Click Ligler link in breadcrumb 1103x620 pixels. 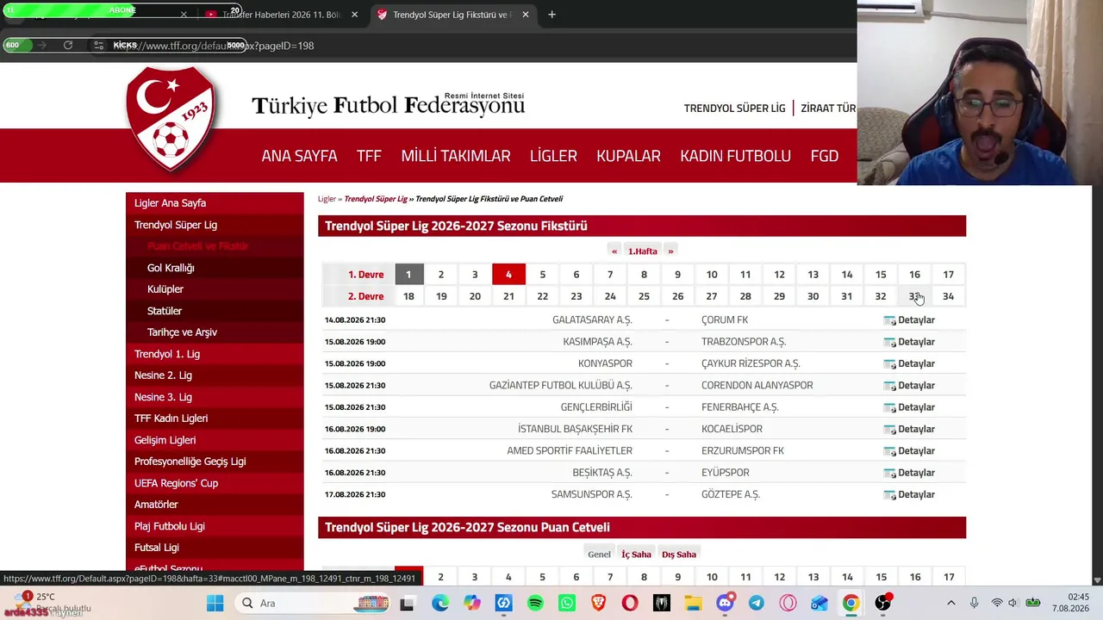(327, 199)
